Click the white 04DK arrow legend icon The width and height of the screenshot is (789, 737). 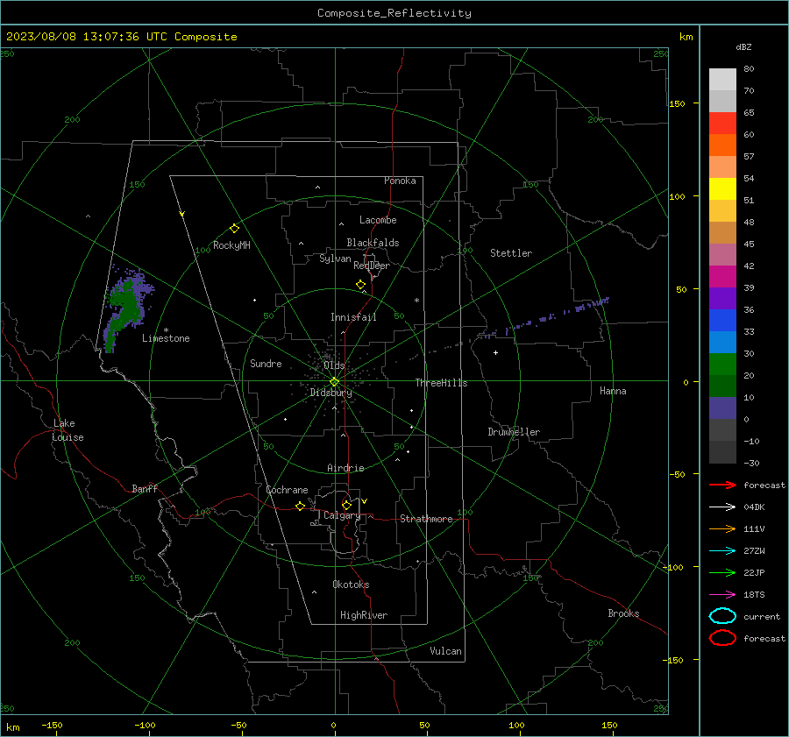pyautogui.click(x=722, y=507)
